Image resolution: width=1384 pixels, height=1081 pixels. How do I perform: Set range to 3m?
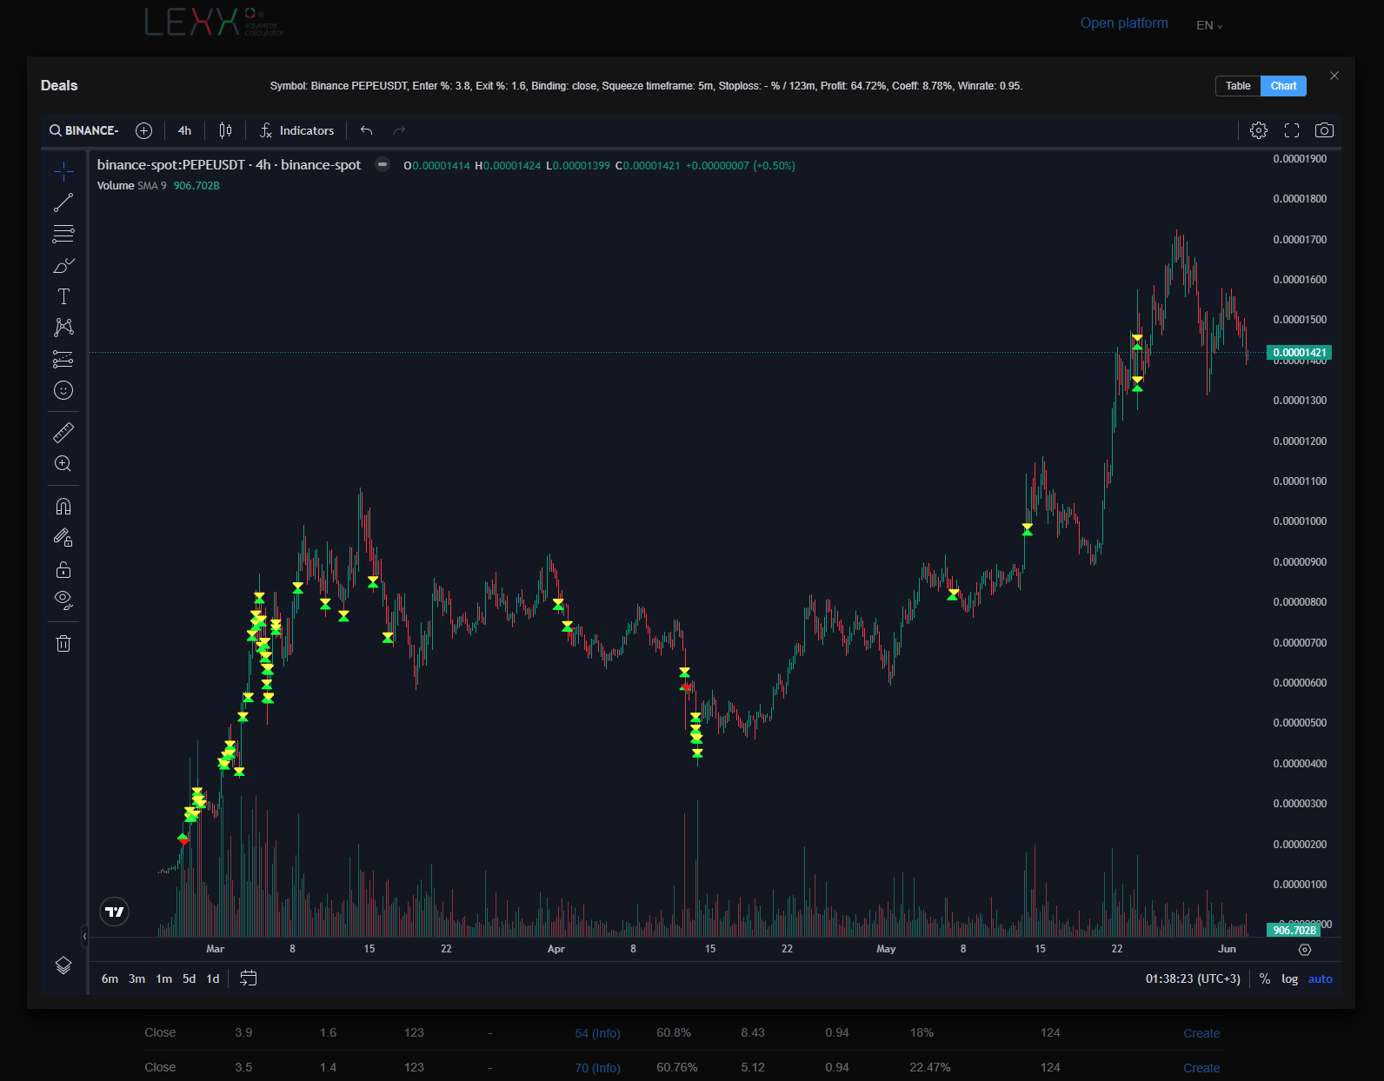coord(136,978)
